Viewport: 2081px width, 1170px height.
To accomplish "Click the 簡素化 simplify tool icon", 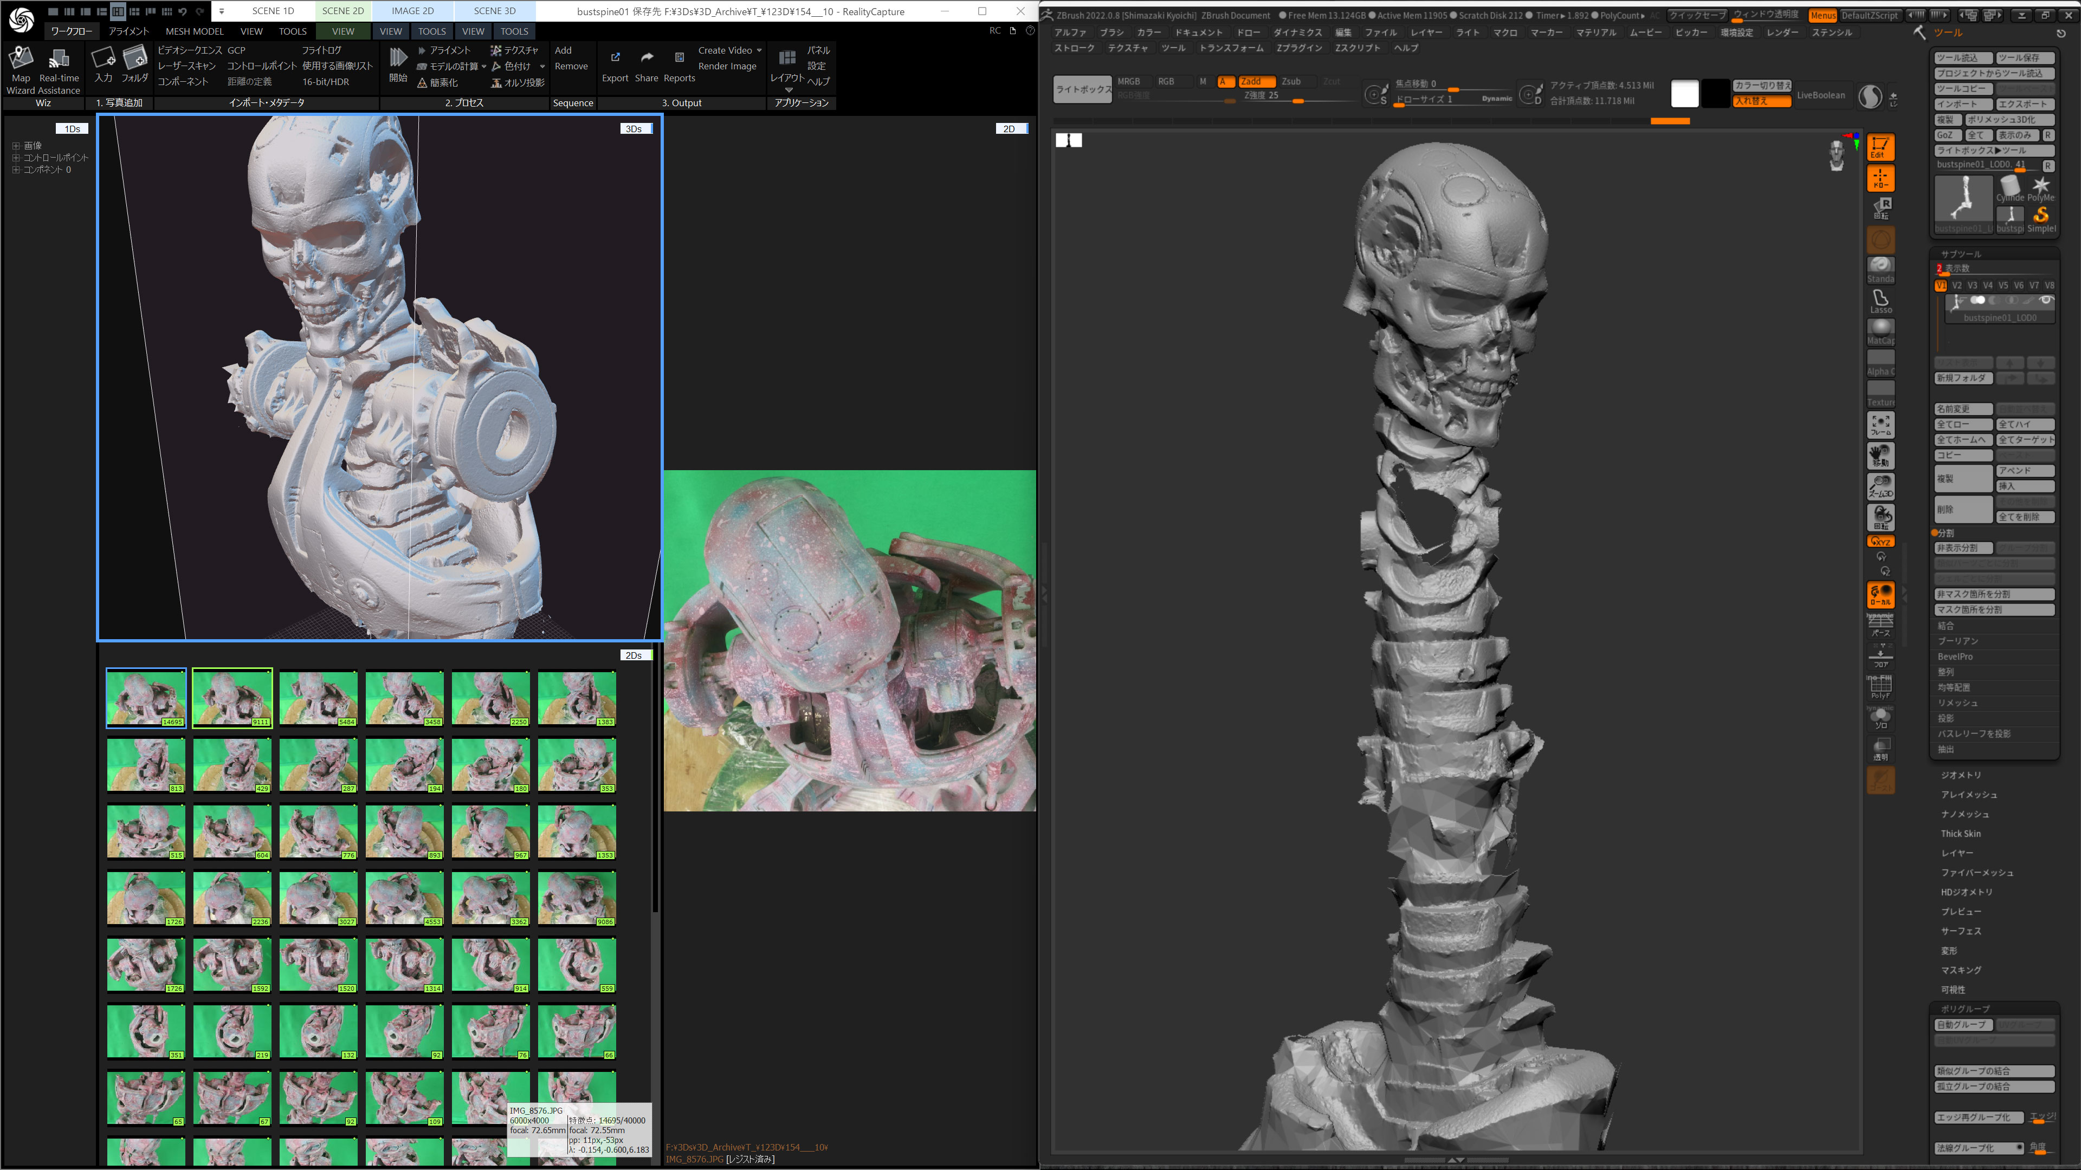I will (422, 82).
